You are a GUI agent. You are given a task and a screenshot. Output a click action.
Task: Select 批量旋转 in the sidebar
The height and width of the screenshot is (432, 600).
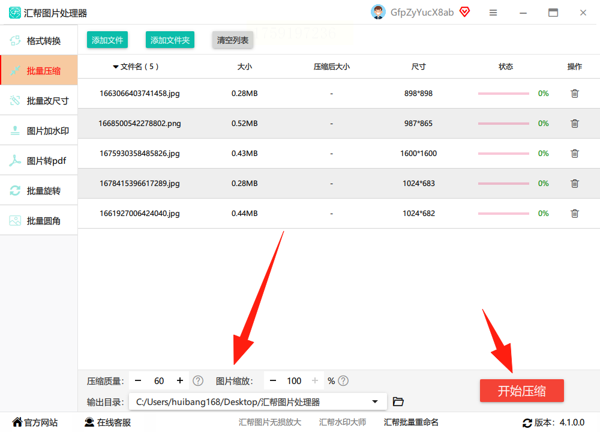tap(38, 191)
